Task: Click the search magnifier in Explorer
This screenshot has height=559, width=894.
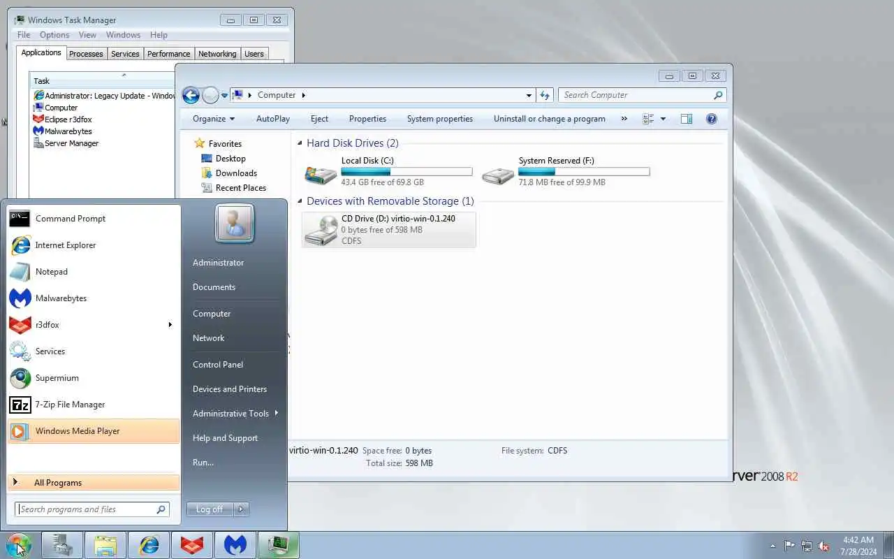Action: tap(718, 95)
